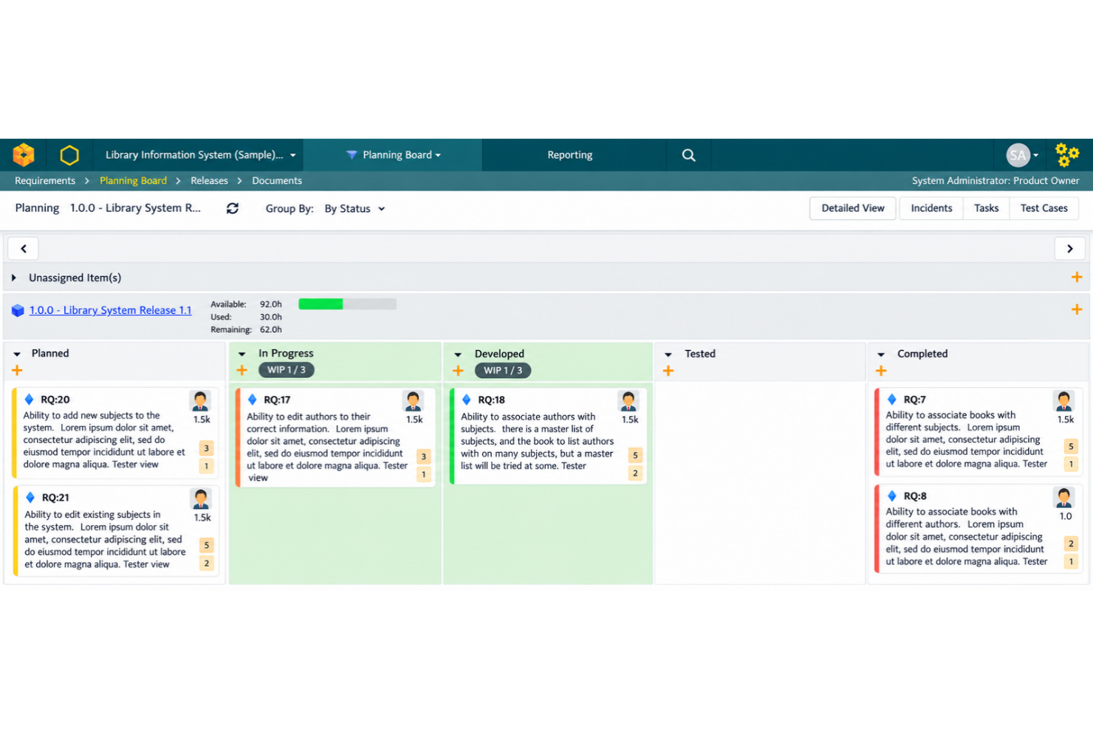Collapse the Developed column
The image size is (1093, 729).
click(458, 355)
